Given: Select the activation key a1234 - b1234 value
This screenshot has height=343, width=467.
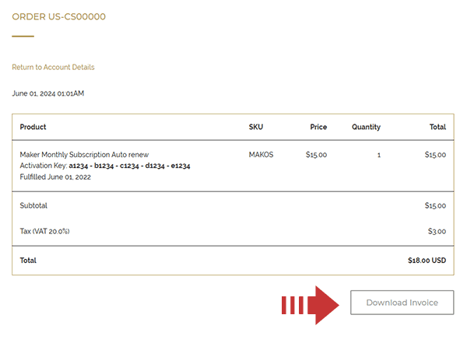Looking at the screenshot, I should point(129,166).
